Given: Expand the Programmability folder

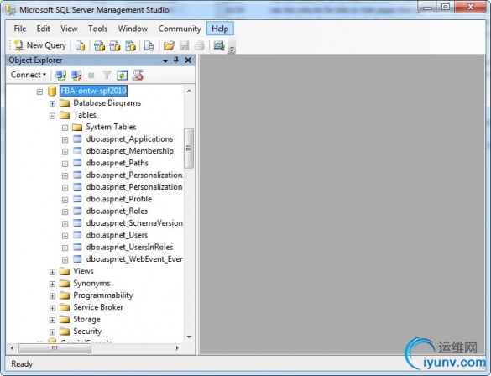Looking at the screenshot, I should pos(52,296).
